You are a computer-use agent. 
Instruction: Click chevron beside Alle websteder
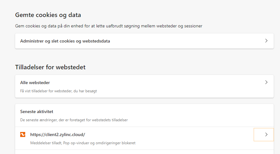266,82
